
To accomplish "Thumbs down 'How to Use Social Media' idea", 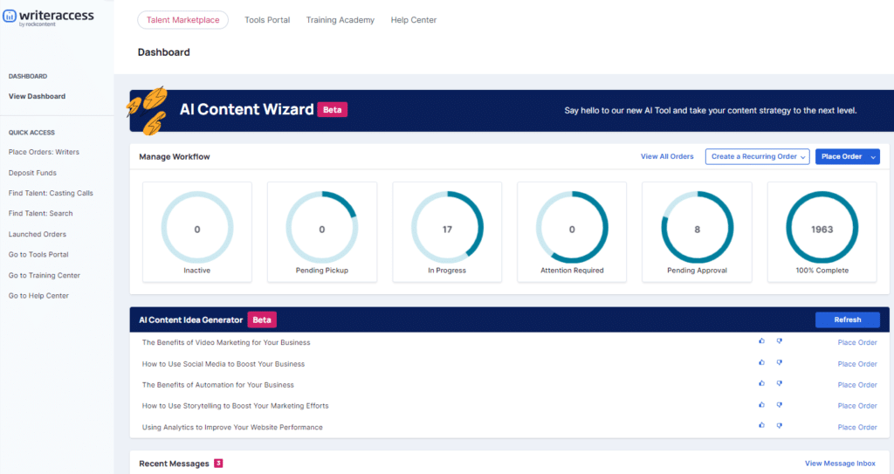I will tap(780, 362).
